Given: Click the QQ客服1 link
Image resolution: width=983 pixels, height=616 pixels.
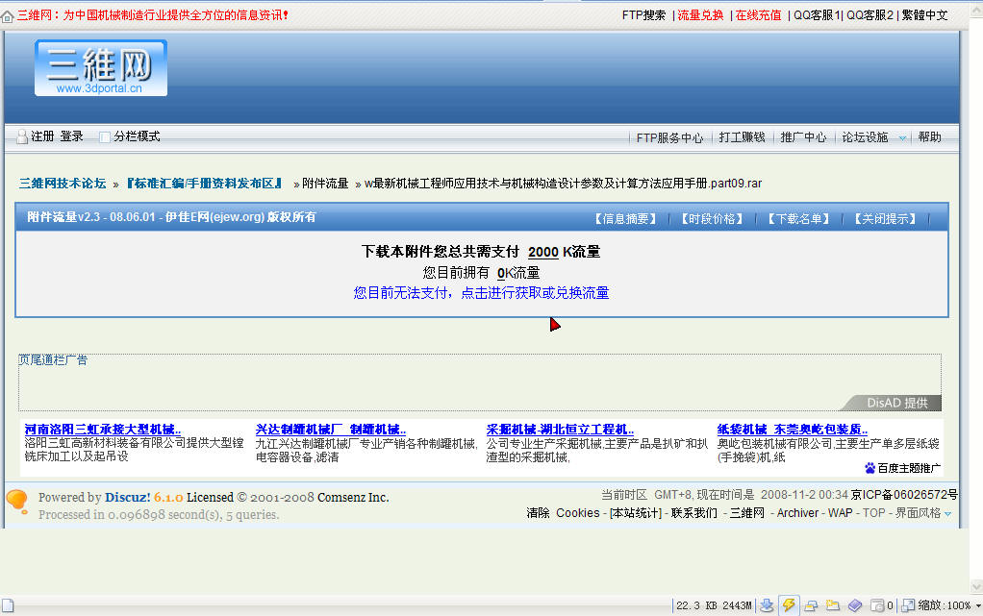Looking at the screenshot, I should coord(817,15).
